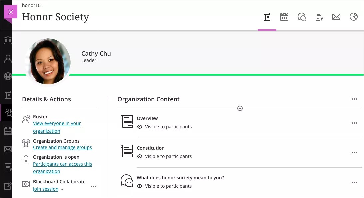Click the plus icon to add organization content
The height and width of the screenshot is (198, 364).
(240, 108)
